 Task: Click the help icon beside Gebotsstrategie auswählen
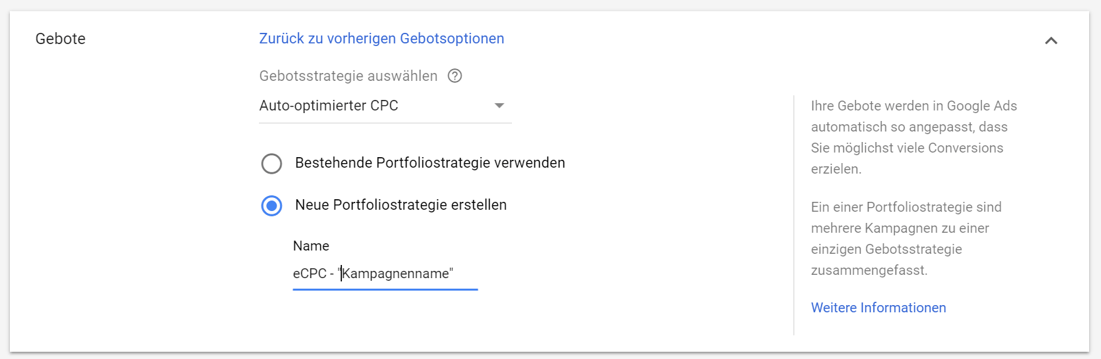click(x=455, y=76)
